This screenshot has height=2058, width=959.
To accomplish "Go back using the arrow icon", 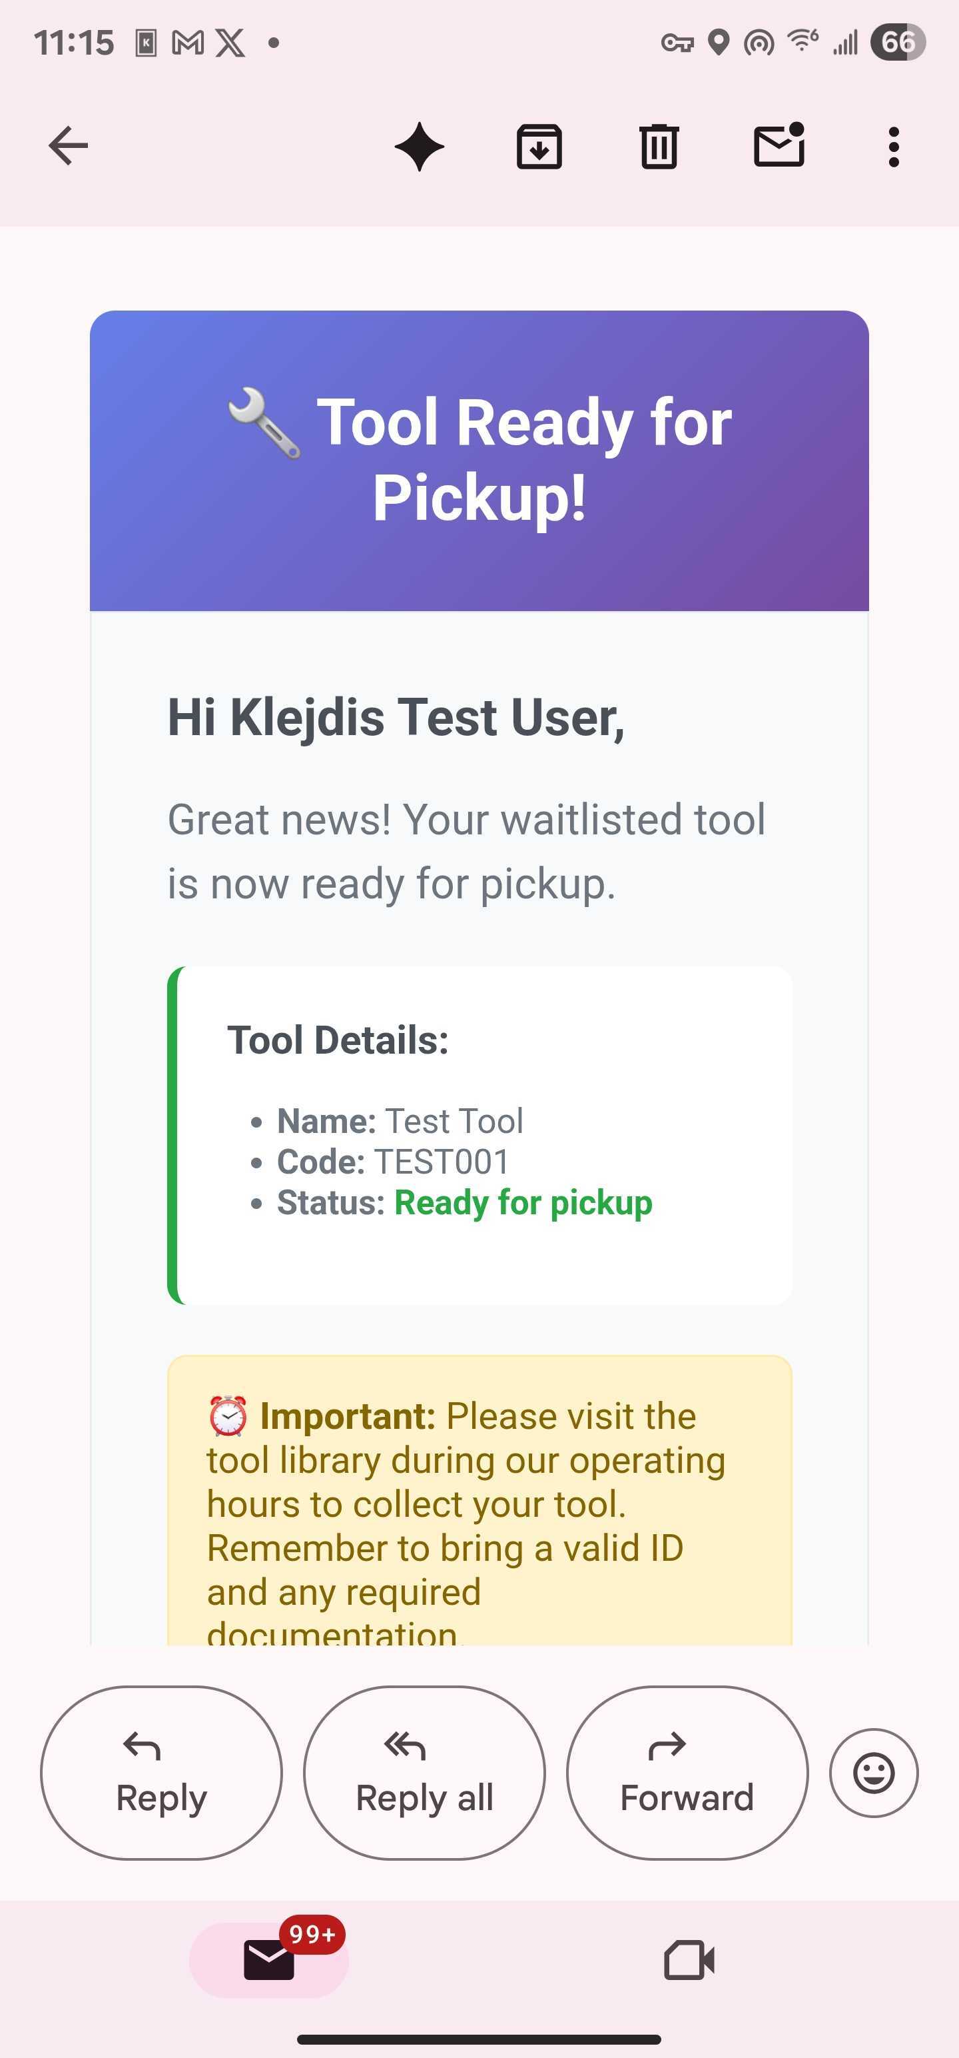I will (x=68, y=146).
